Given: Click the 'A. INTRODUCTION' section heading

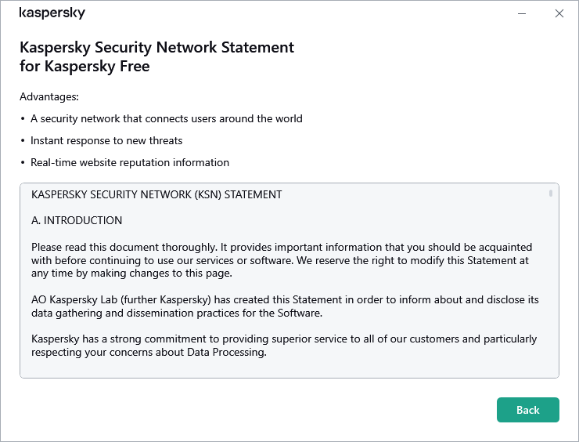Looking at the screenshot, I should [x=77, y=220].
